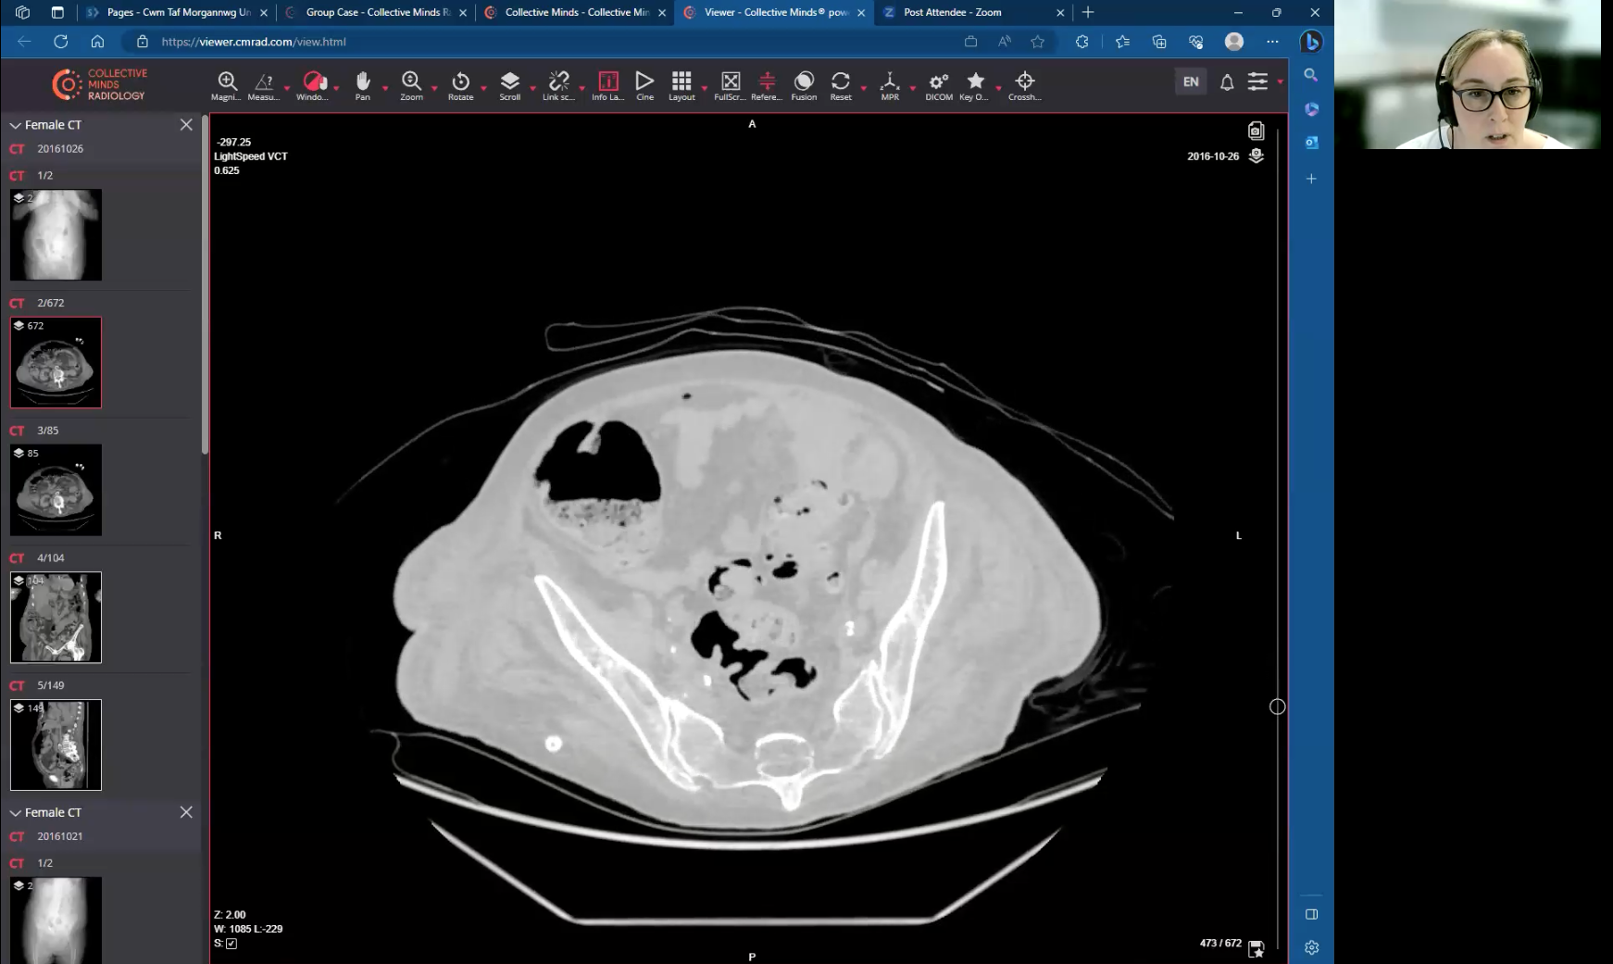Enable the Fusion tool
Screen dimensions: 1613x964
(804, 85)
